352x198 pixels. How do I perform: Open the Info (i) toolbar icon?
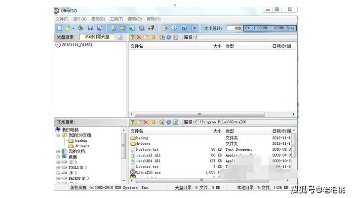tap(174, 28)
